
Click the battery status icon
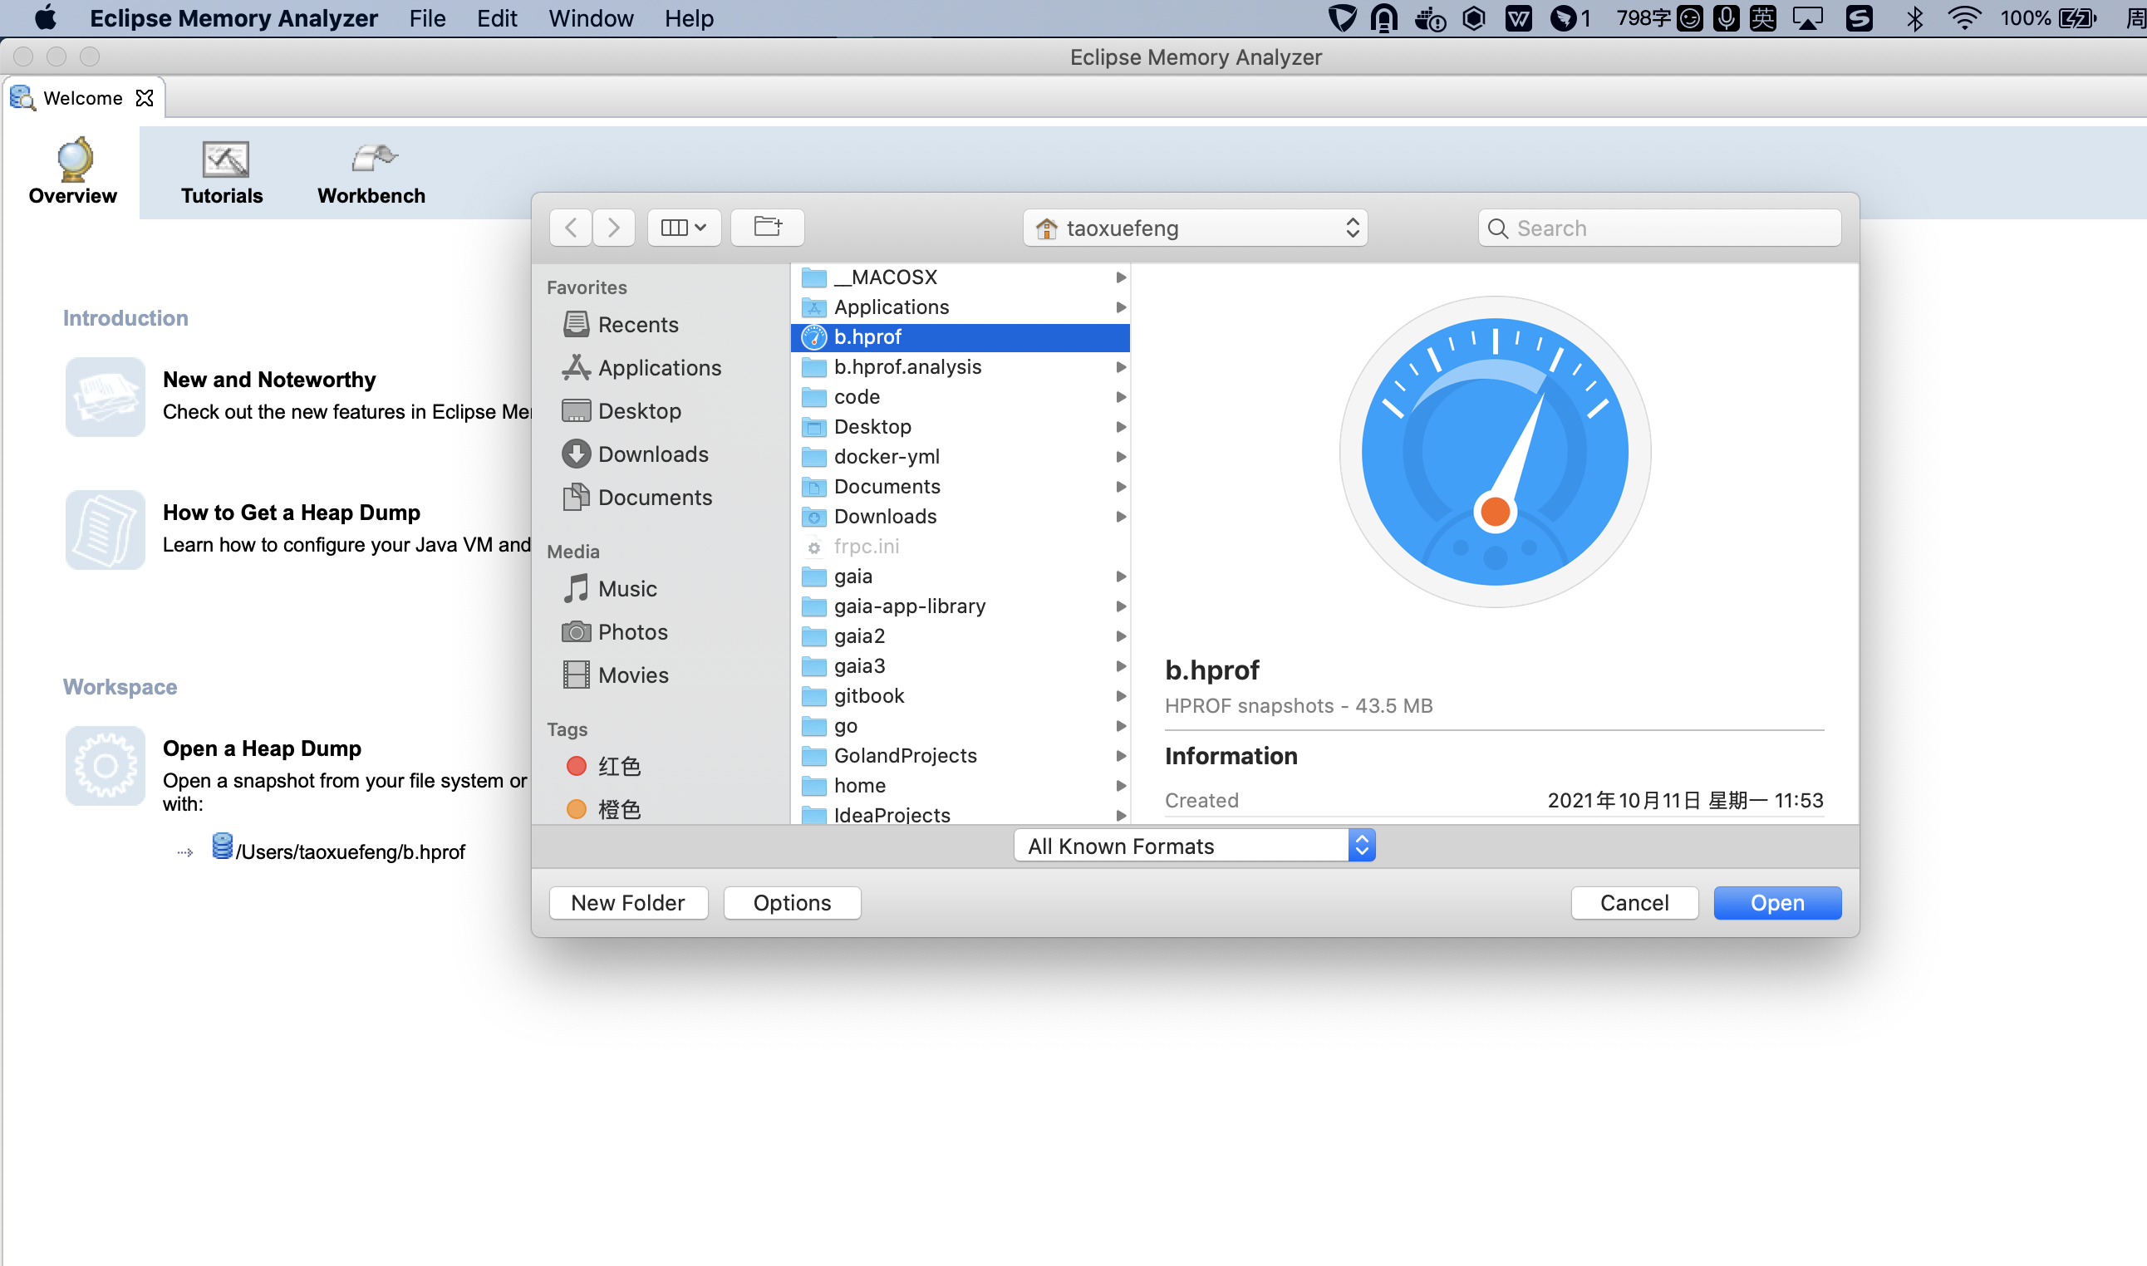click(2076, 18)
